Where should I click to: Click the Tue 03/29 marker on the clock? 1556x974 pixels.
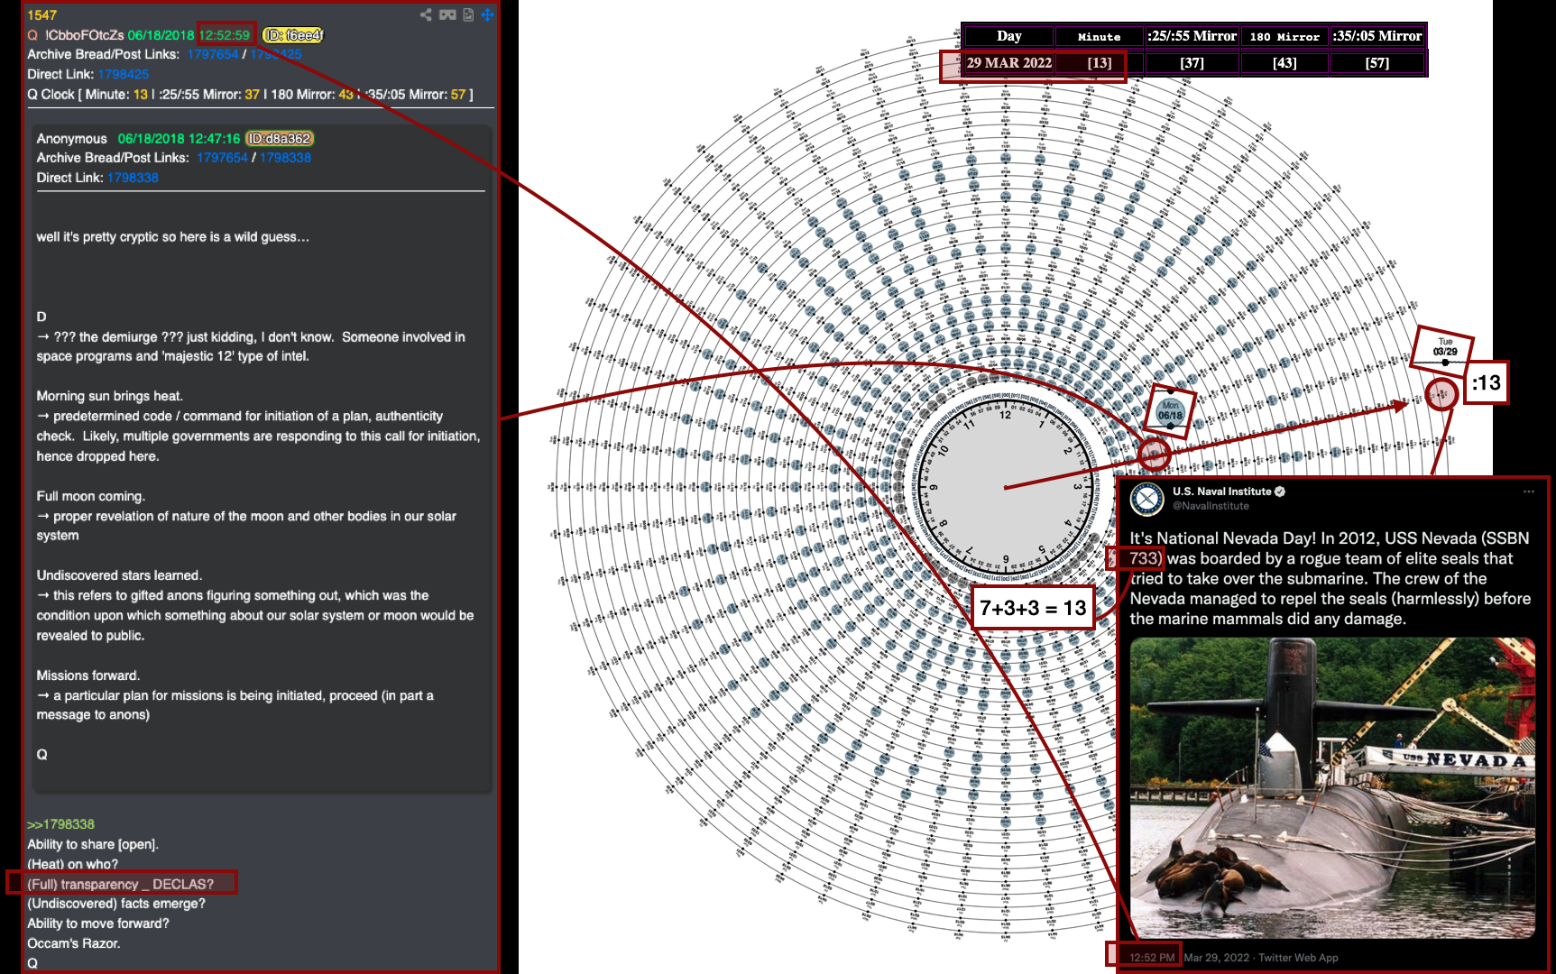pyautogui.click(x=1445, y=348)
